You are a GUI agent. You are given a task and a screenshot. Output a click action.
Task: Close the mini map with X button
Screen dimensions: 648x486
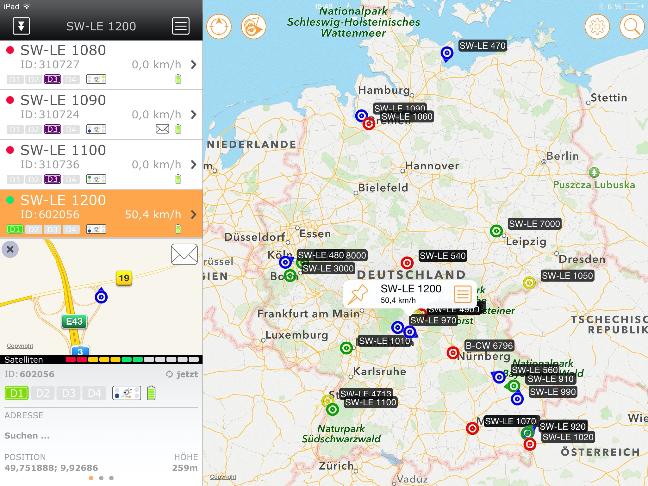pyautogui.click(x=10, y=249)
